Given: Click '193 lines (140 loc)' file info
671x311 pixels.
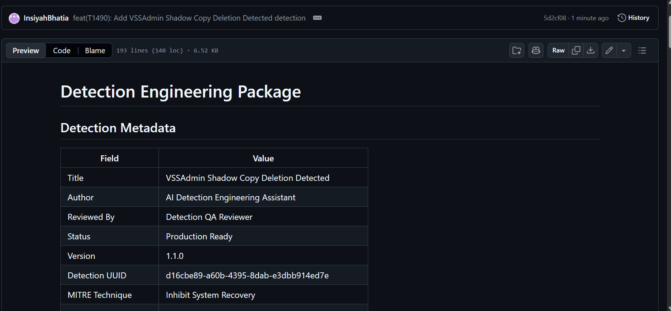Looking at the screenshot, I should pos(150,51).
